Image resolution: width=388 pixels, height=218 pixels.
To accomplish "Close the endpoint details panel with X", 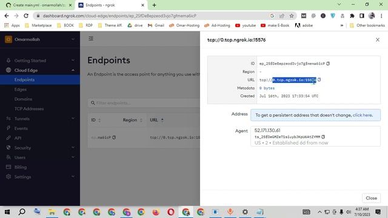I will (x=377, y=40).
